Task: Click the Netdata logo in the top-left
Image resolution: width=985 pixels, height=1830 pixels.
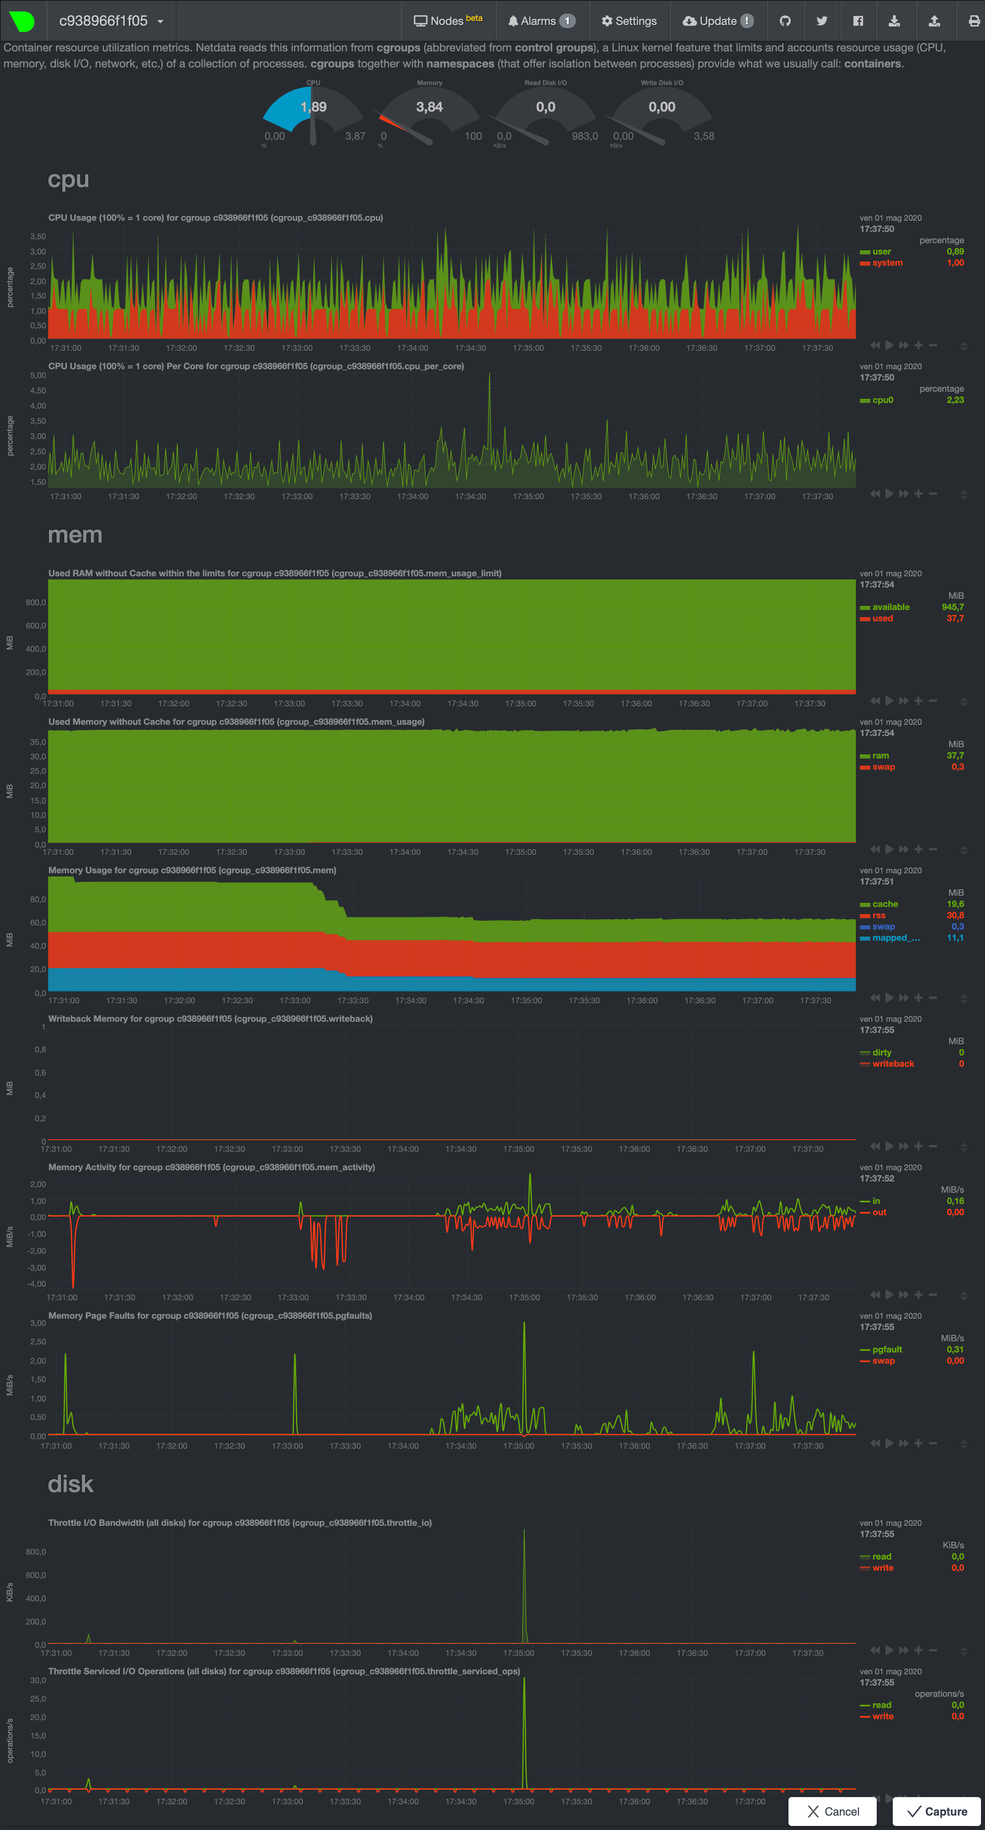Action: (x=23, y=20)
